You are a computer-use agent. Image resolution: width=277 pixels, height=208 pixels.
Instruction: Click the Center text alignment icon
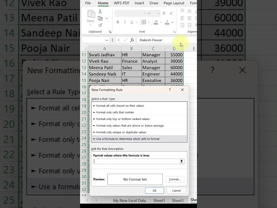pos(190,18)
